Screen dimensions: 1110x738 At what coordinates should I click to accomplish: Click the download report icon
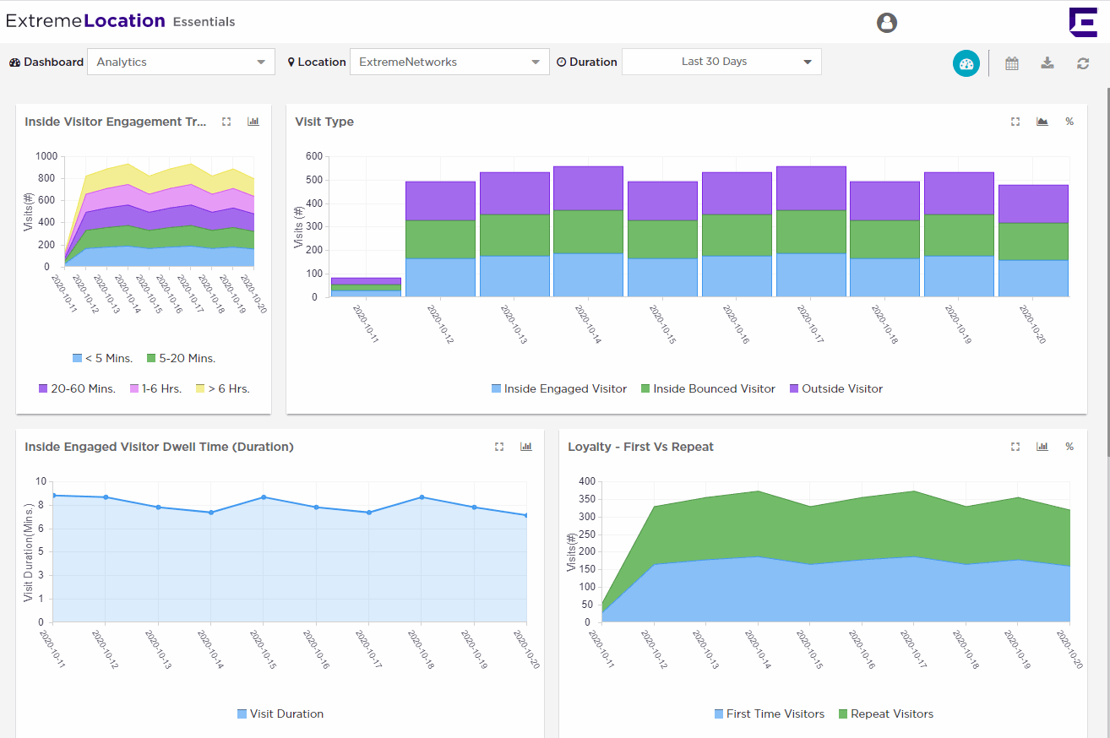(x=1047, y=63)
